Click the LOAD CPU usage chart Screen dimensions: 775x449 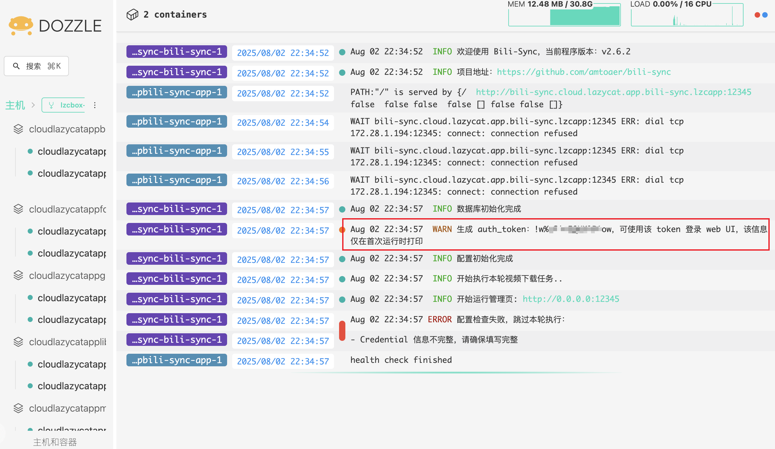(x=687, y=14)
